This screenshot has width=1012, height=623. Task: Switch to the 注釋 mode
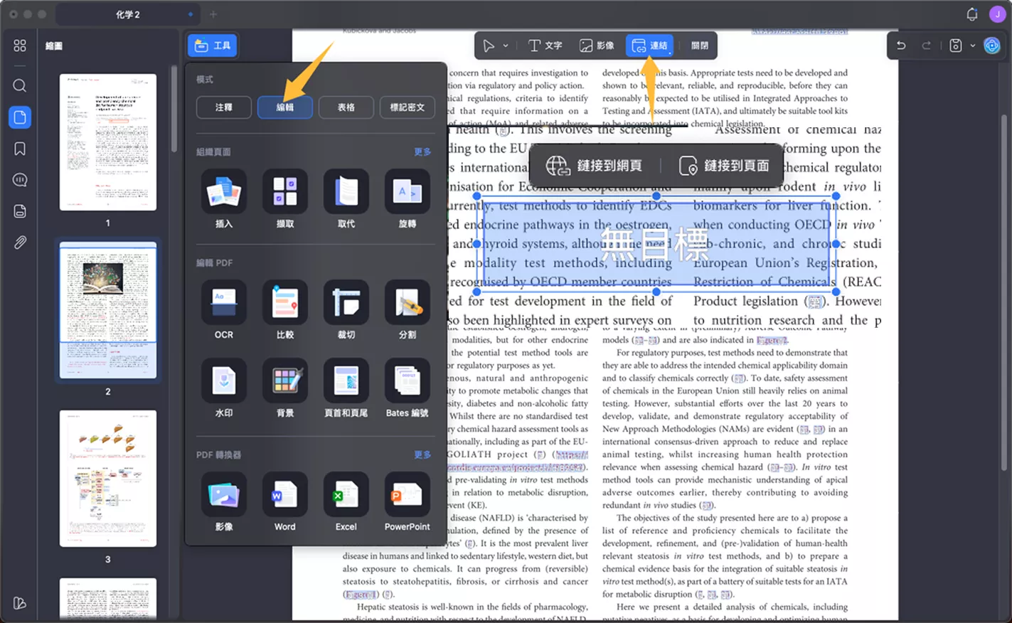[224, 107]
